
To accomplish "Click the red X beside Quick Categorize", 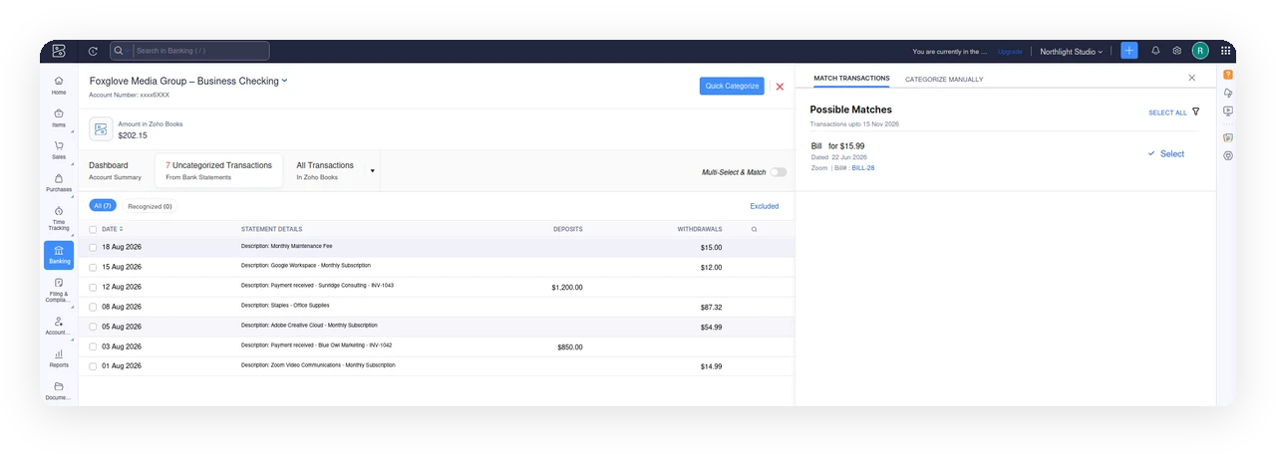I will pyautogui.click(x=780, y=87).
